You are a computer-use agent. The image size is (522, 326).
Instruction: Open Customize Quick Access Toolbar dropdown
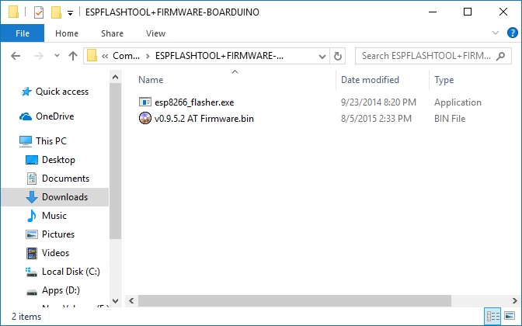click(70, 13)
